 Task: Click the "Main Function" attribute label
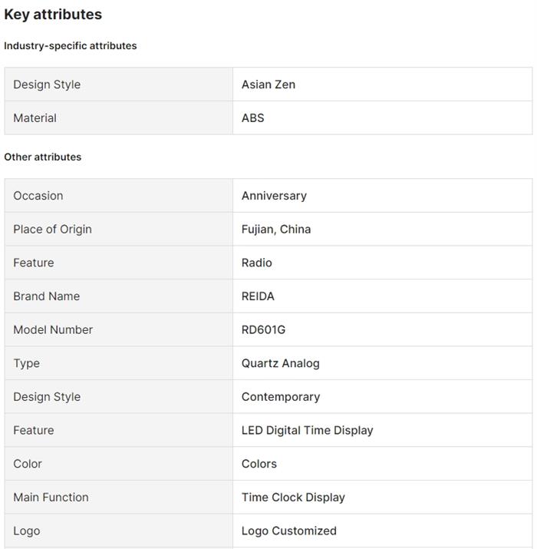pos(51,498)
